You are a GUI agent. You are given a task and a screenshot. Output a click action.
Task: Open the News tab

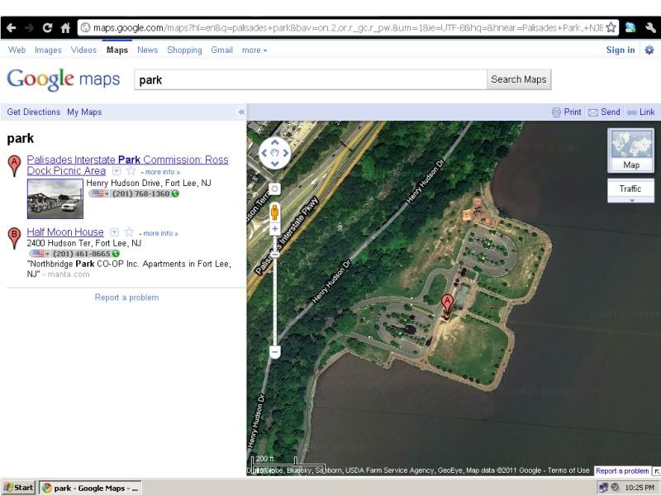(x=147, y=50)
